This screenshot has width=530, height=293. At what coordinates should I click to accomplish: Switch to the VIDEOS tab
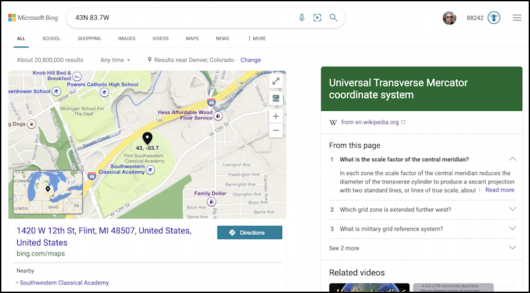(x=161, y=38)
